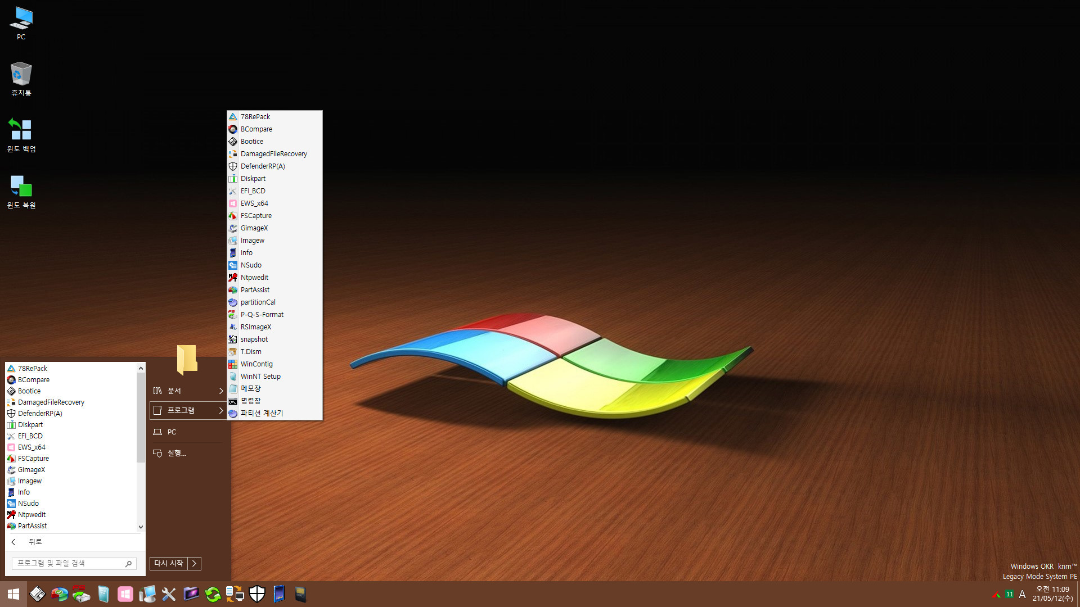Screen dimensions: 1080x607
Task: Select Bootice in the Start menu list
Action: 71,391
